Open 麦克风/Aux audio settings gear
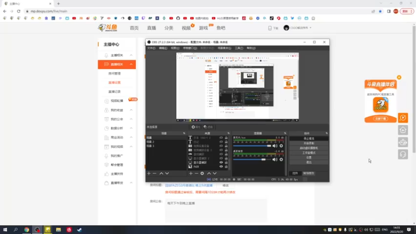The height and width of the screenshot is (234, 416). 281,146
